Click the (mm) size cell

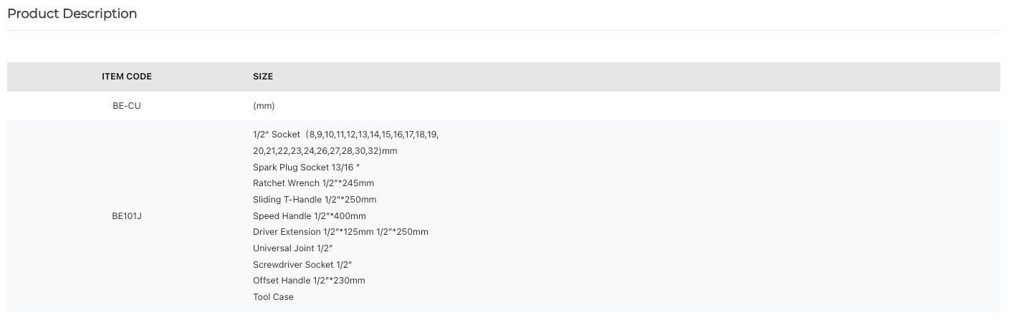pos(264,106)
